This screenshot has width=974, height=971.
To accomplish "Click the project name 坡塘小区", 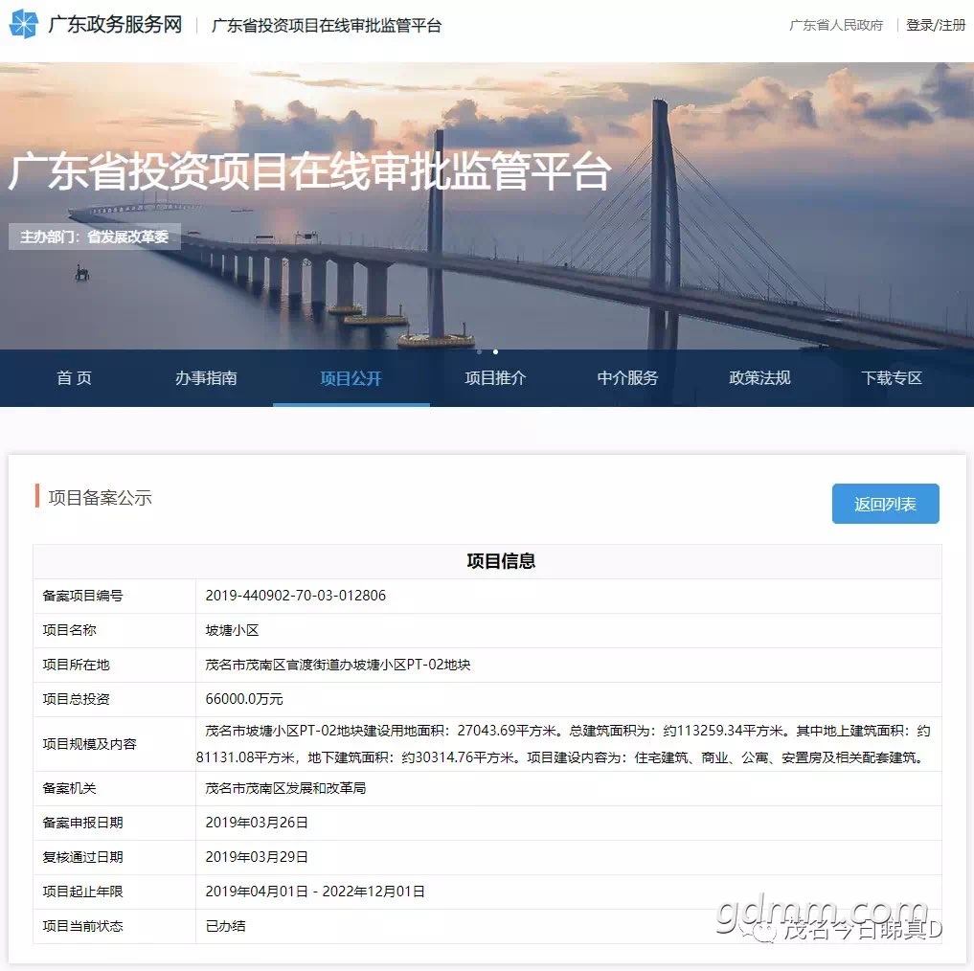I will tap(232, 630).
